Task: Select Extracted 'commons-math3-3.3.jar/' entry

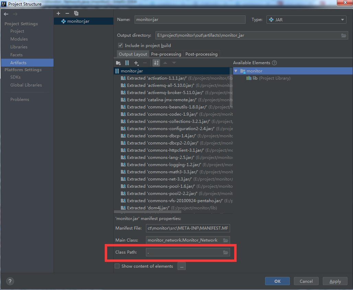Action: [x=176, y=172]
